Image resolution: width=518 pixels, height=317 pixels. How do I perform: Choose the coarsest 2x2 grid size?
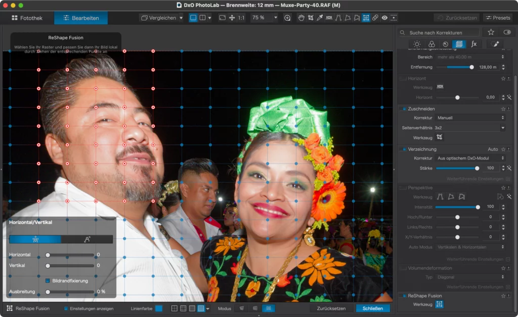point(174,308)
